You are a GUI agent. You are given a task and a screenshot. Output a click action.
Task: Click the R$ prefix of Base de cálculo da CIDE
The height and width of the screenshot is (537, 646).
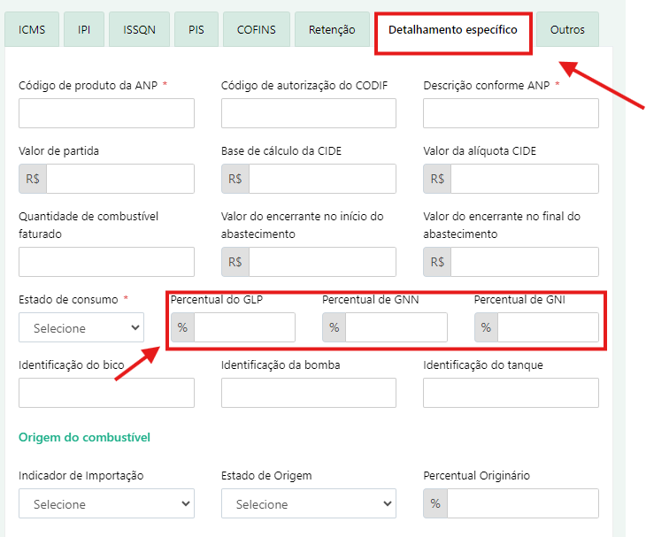pos(235,179)
